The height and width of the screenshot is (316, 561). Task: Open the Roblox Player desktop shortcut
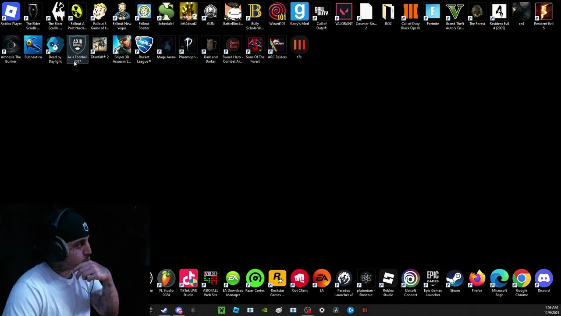click(11, 15)
